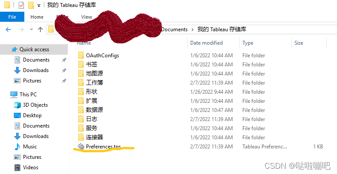Click the pin icon beside Pictures

coord(64,81)
